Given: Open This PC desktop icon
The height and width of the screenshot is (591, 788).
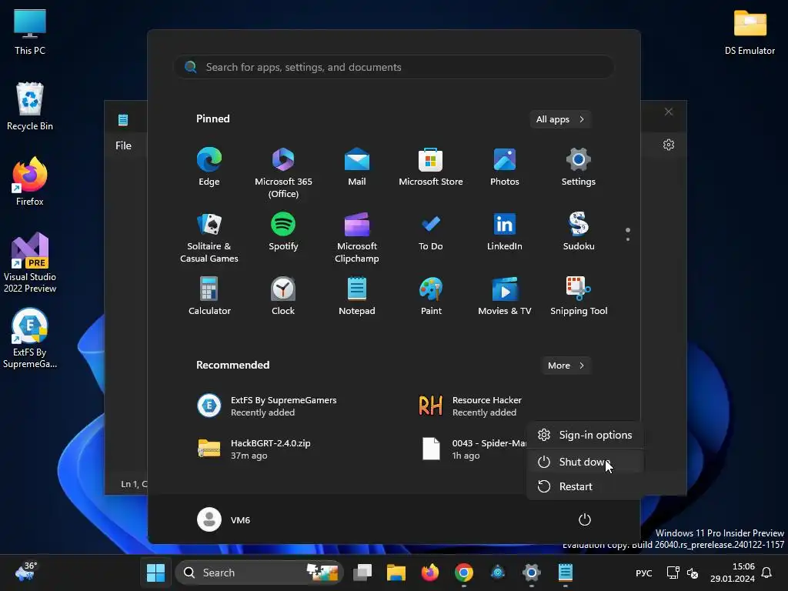Looking at the screenshot, I should pos(30,32).
